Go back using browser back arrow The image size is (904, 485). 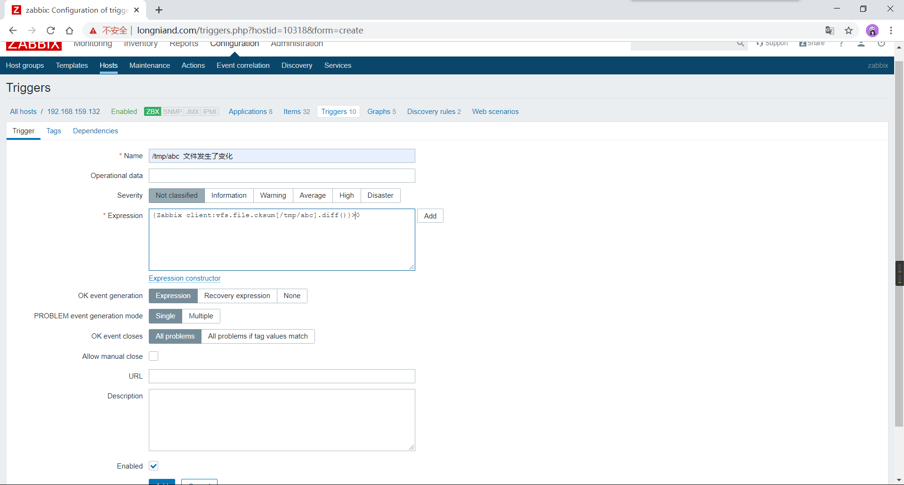pyautogui.click(x=13, y=31)
